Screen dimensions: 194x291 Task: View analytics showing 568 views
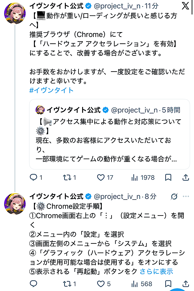click(142, 284)
